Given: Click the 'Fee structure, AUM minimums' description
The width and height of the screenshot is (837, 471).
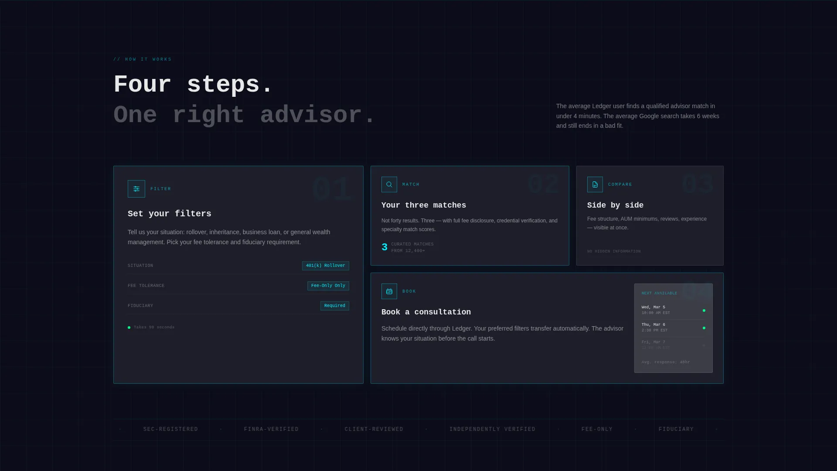Looking at the screenshot, I should point(647,223).
